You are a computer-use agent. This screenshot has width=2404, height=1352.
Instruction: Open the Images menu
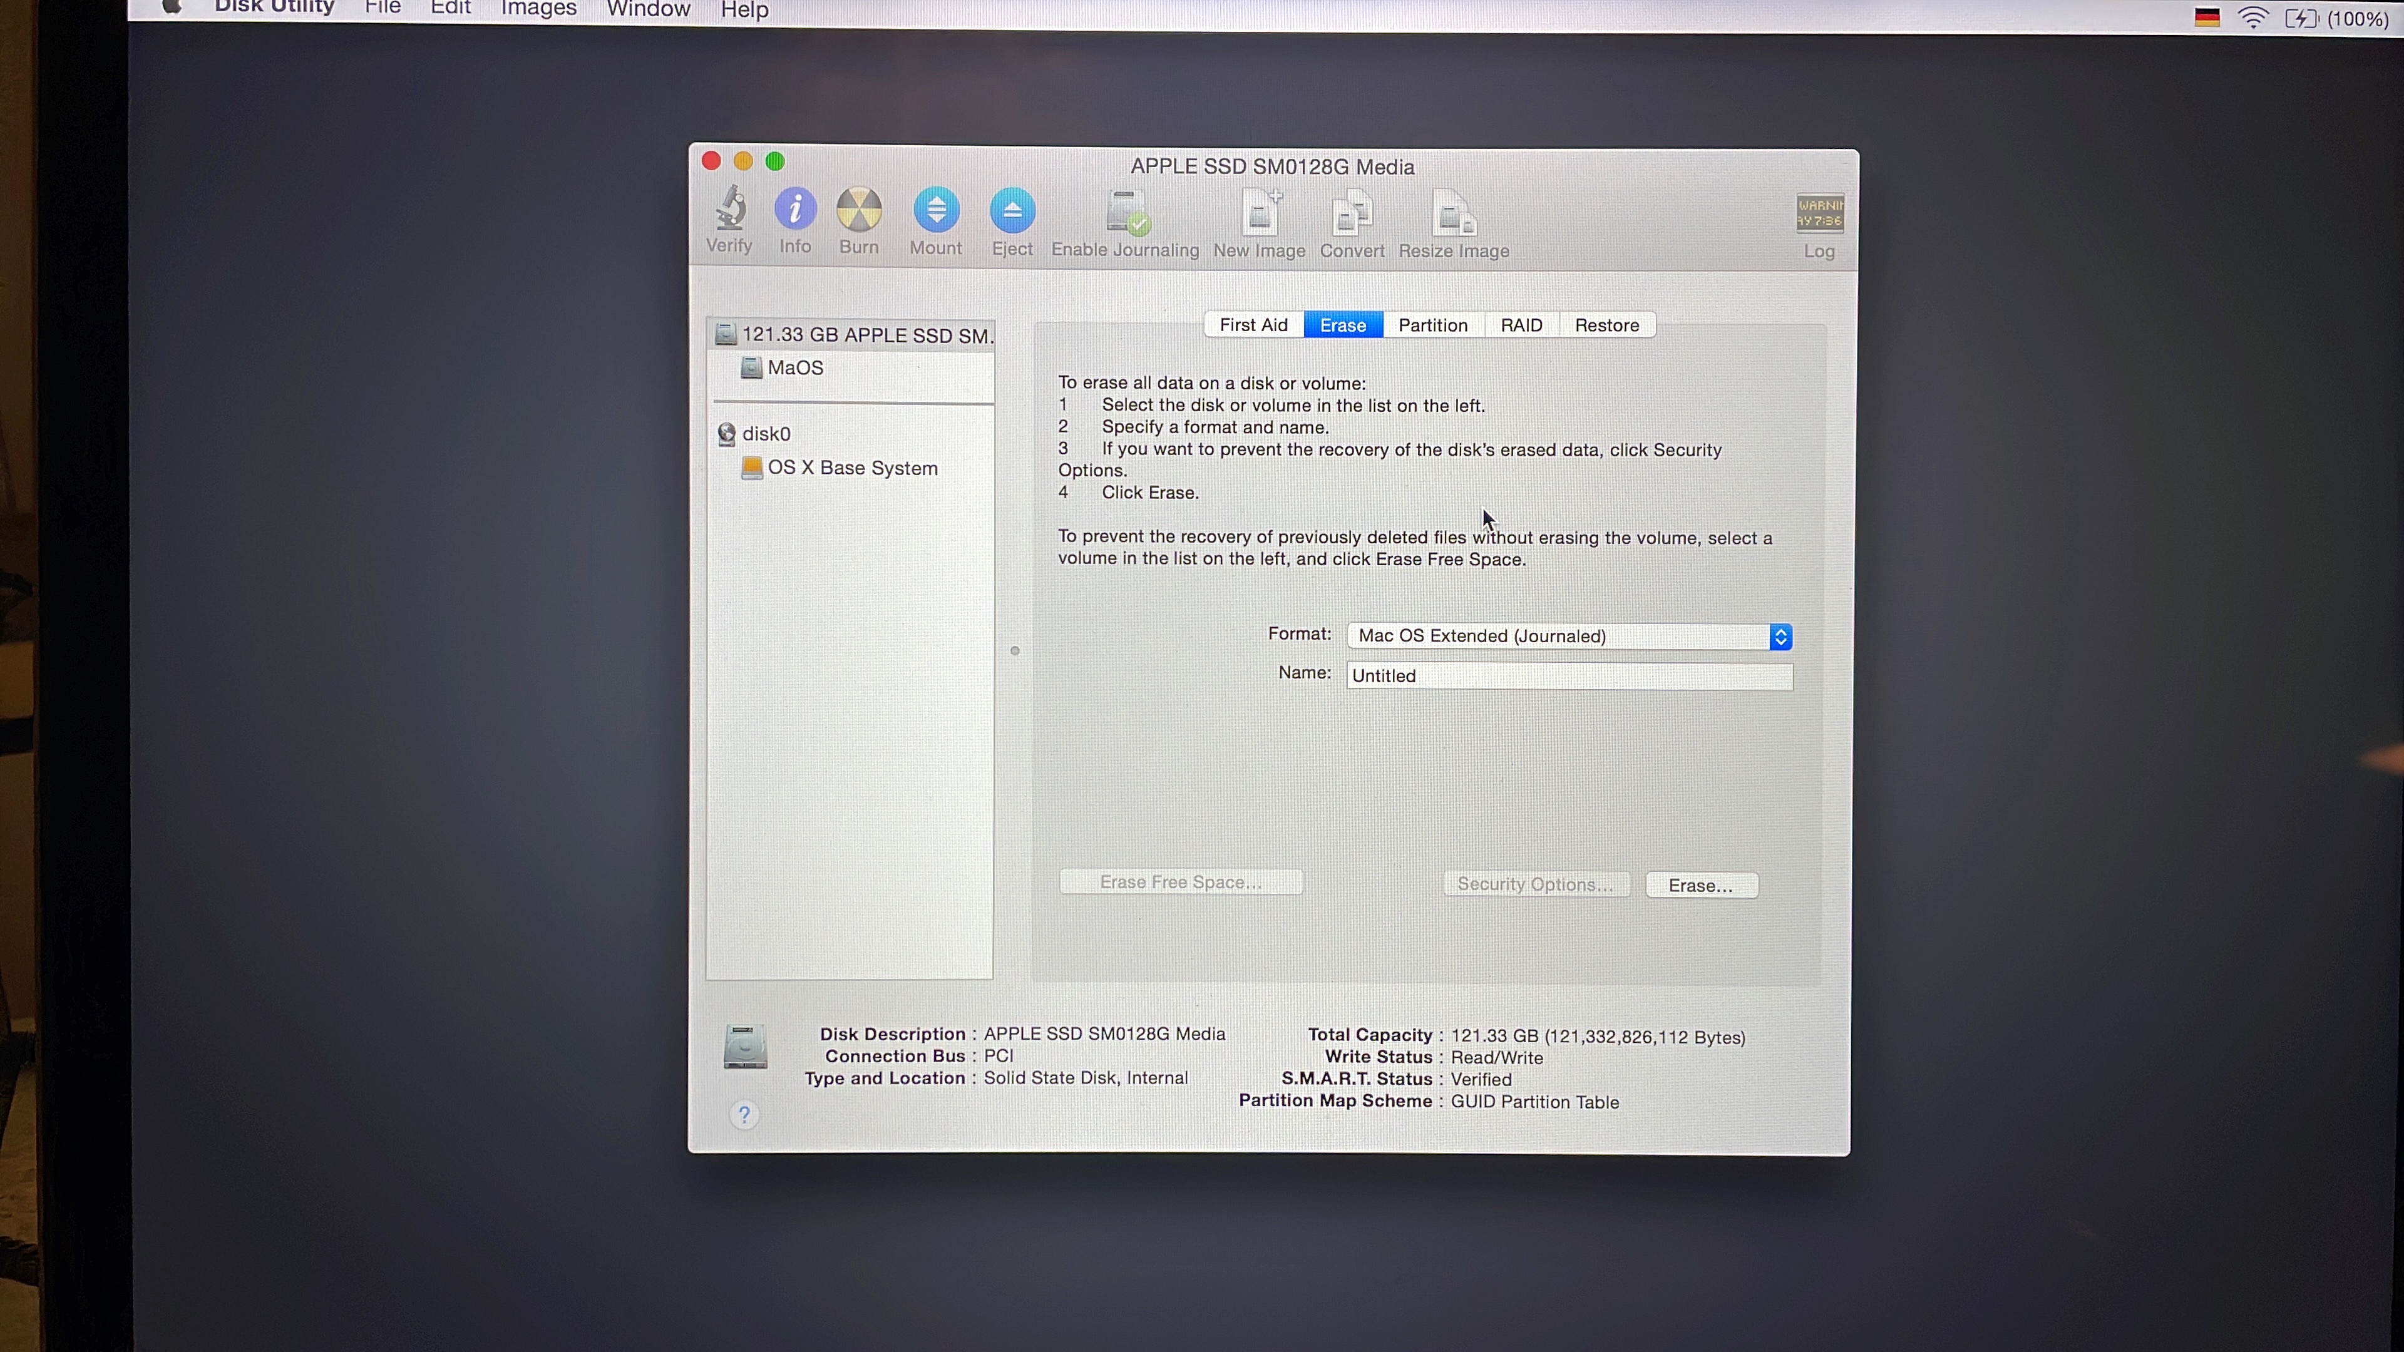coord(538,9)
